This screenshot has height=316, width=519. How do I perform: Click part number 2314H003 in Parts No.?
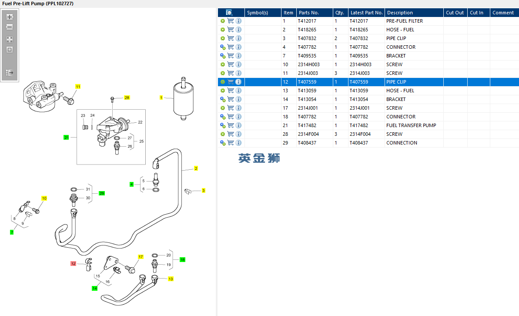tap(308, 64)
